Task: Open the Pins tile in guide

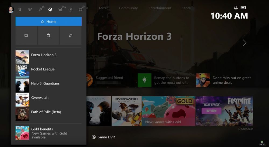Action: click(70, 35)
